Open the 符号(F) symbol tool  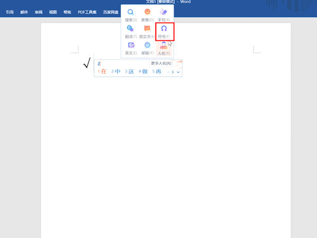[164, 32]
